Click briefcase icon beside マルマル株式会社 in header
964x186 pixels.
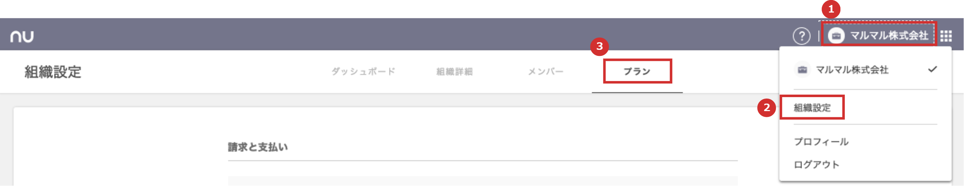click(x=836, y=36)
